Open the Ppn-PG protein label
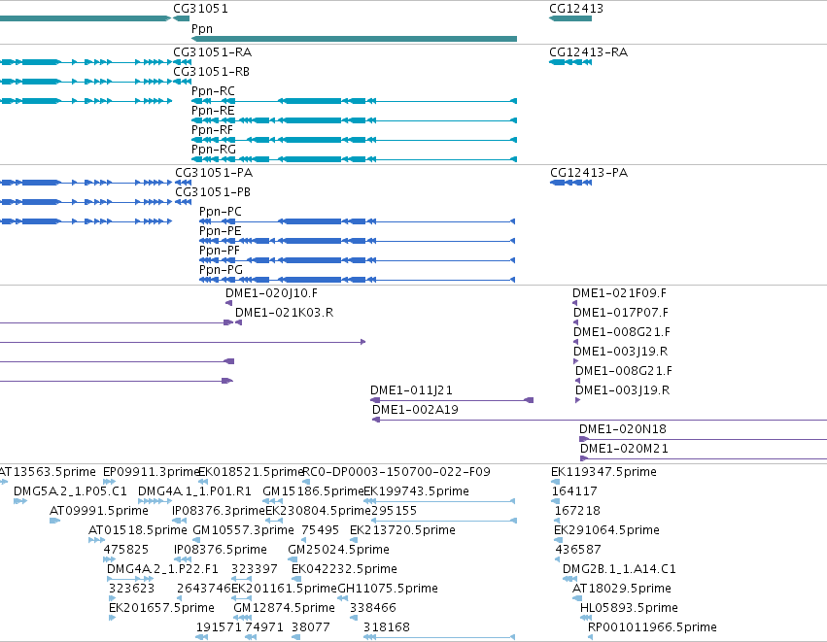The image size is (827, 642). pos(221,270)
